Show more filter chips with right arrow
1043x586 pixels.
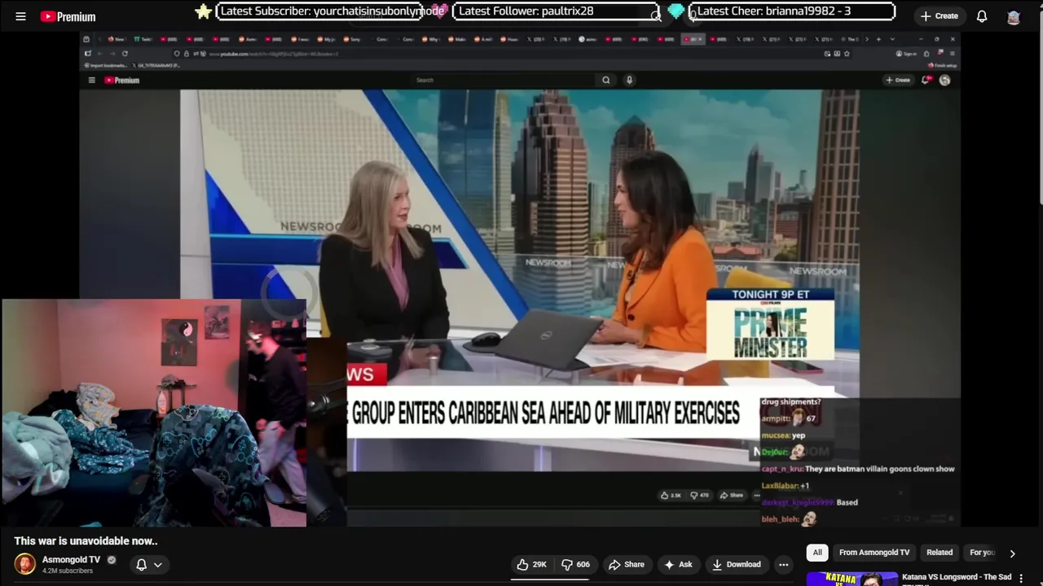click(1012, 553)
